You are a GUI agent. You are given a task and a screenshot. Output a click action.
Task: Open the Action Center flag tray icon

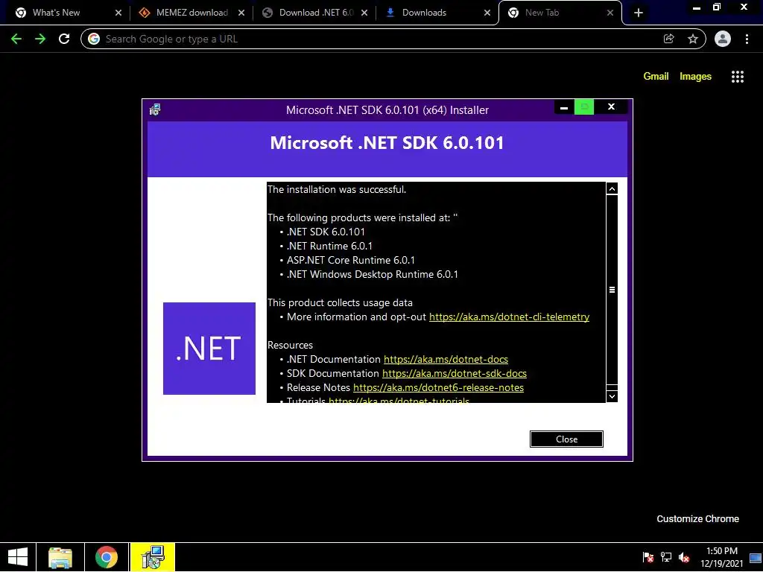[x=648, y=557]
